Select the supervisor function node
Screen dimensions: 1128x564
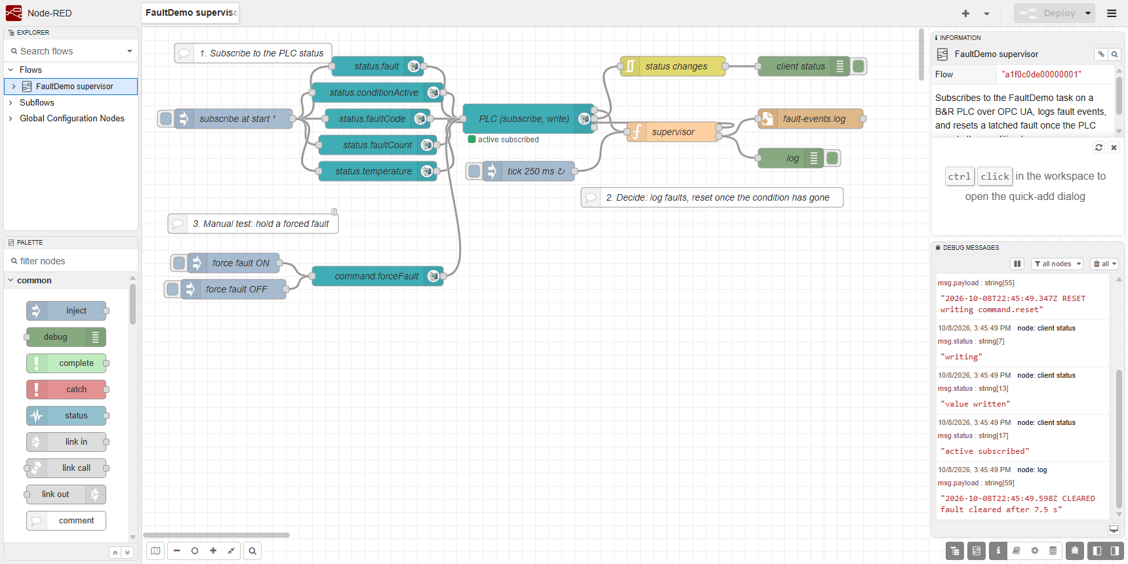coord(673,132)
